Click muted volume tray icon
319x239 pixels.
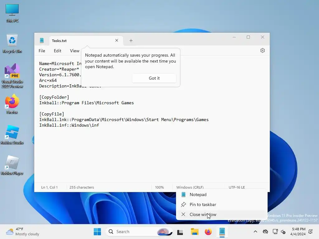283,232
